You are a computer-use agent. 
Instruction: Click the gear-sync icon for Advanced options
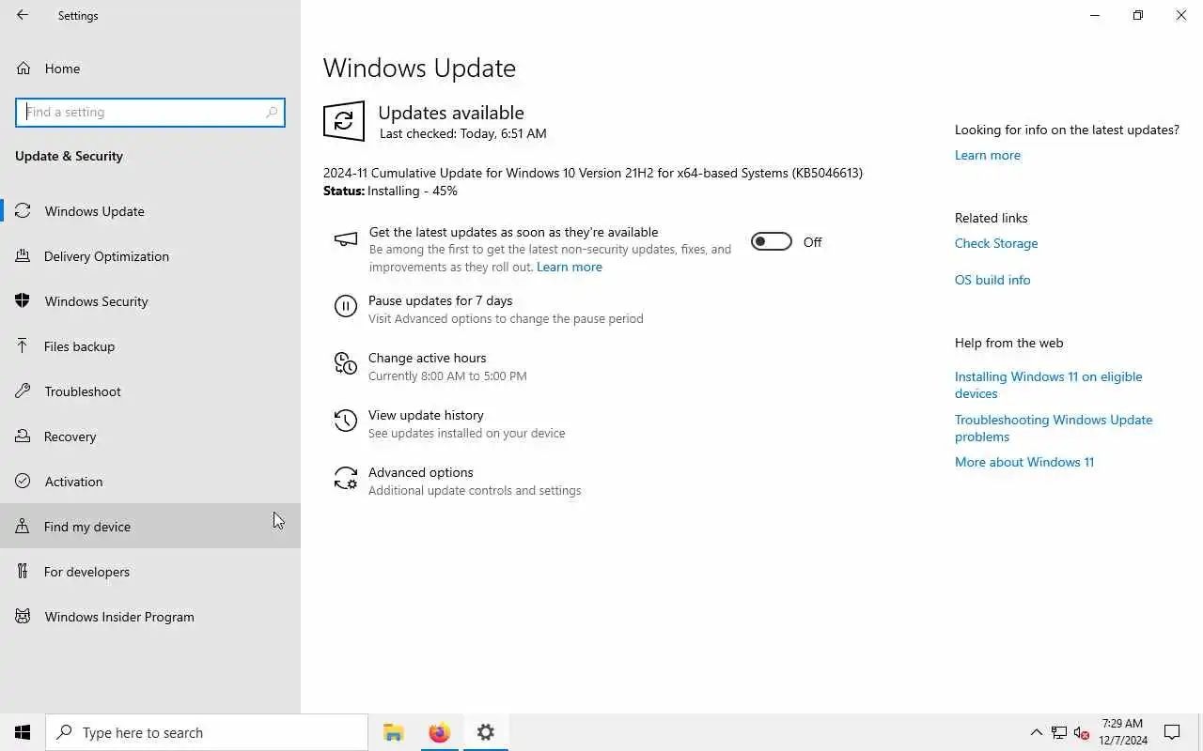[346, 479]
